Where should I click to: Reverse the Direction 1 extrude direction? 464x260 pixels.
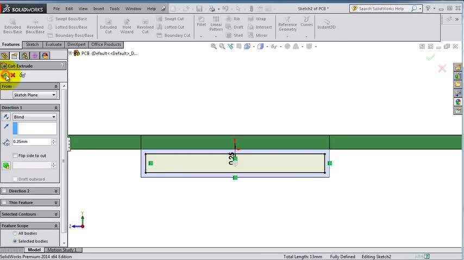(x=6, y=117)
